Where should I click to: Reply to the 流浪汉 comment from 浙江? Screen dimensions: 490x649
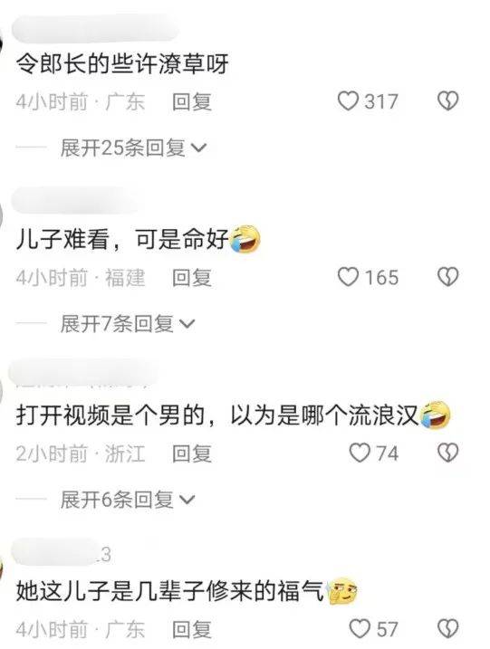tap(192, 453)
